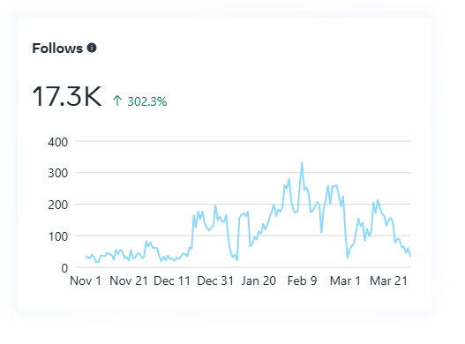The width and height of the screenshot is (465, 344).
Task: Click the 0 y-axis label
Action: tap(64, 268)
